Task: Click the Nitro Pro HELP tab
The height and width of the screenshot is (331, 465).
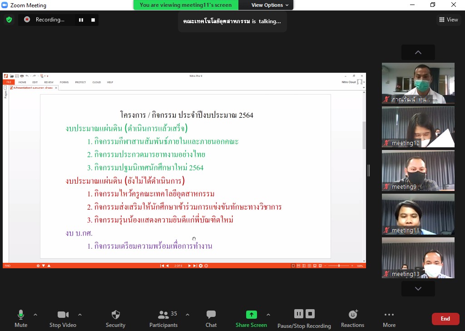Action: click(x=110, y=82)
